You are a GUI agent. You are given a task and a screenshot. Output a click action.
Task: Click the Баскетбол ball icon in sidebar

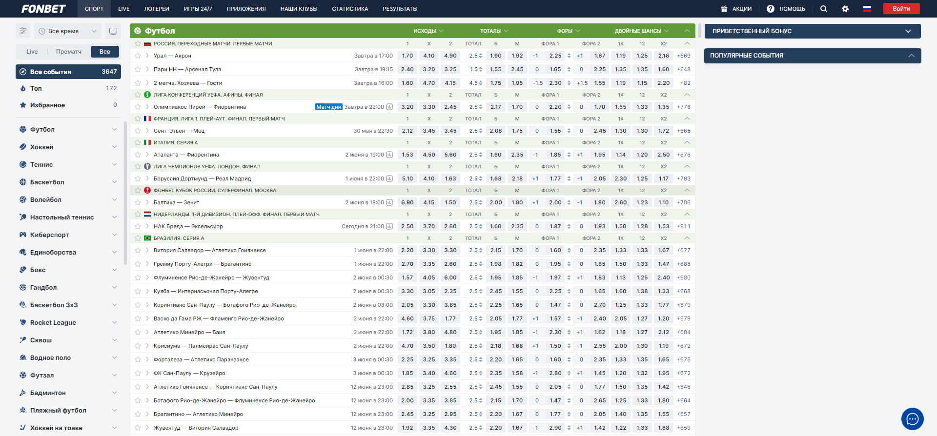coord(23,182)
